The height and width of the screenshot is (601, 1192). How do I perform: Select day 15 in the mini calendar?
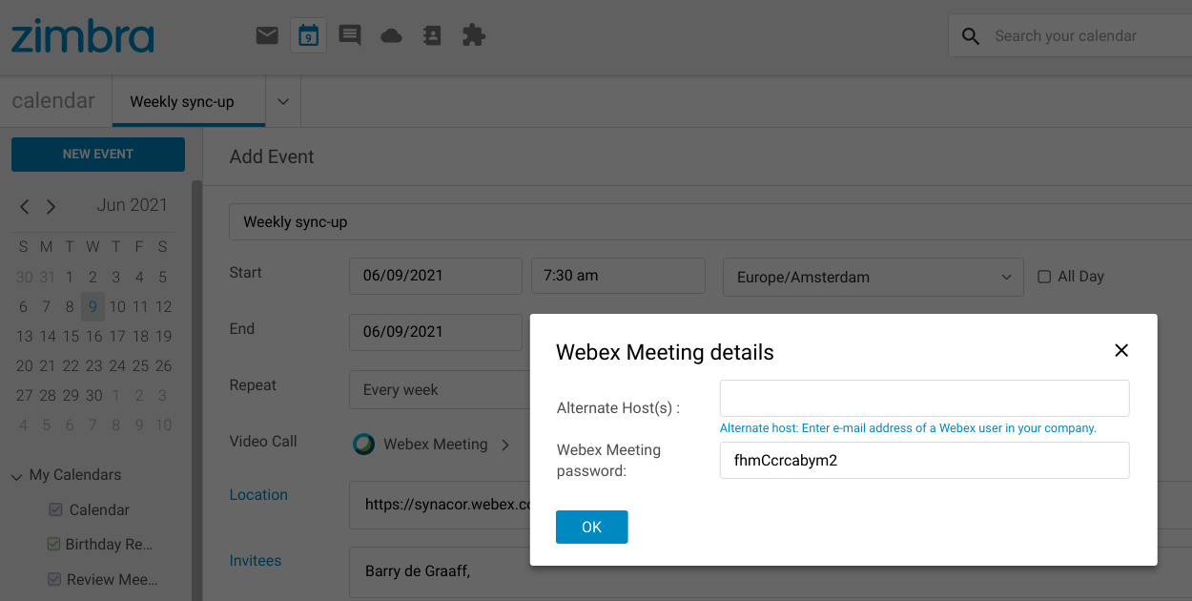click(x=71, y=336)
